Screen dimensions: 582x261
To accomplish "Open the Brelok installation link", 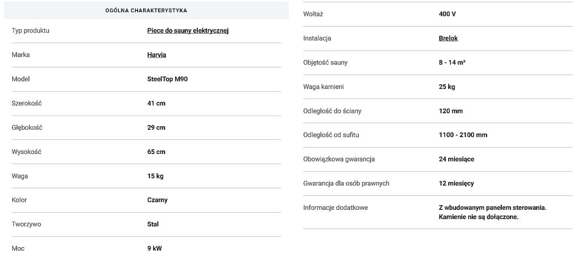I will click(x=448, y=38).
